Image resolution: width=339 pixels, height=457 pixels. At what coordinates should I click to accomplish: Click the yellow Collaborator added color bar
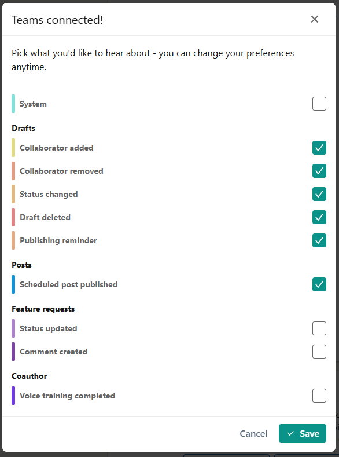click(x=13, y=148)
